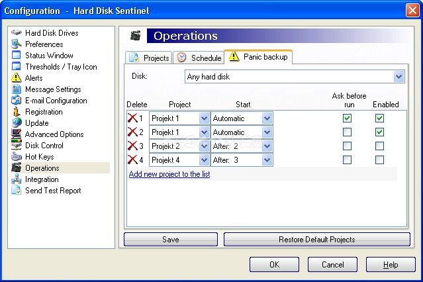
Task: Switch to the Projects tab
Action: [149, 58]
